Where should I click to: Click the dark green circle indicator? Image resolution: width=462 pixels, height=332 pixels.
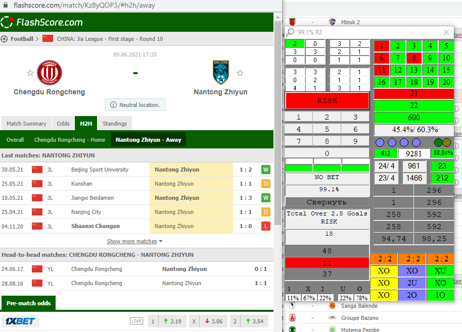tap(438, 142)
